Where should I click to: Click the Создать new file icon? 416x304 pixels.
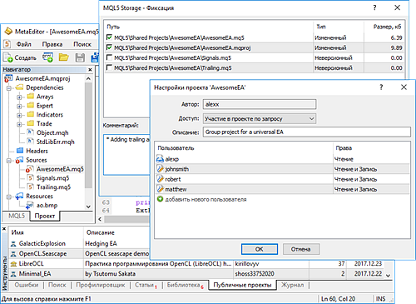click(x=7, y=57)
